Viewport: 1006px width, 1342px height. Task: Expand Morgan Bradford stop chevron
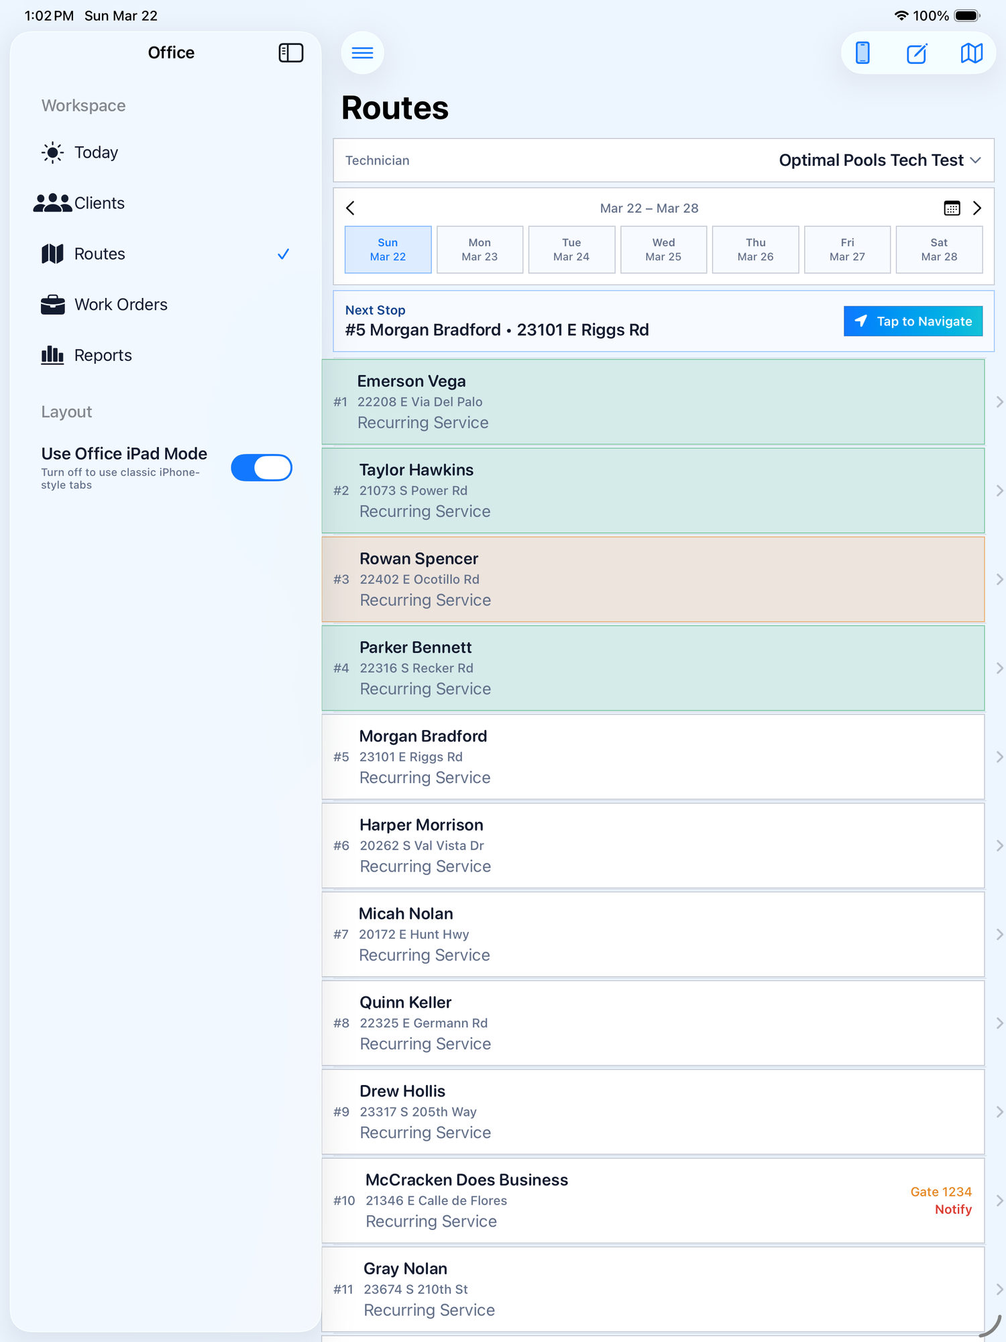(x=999, y=757)
